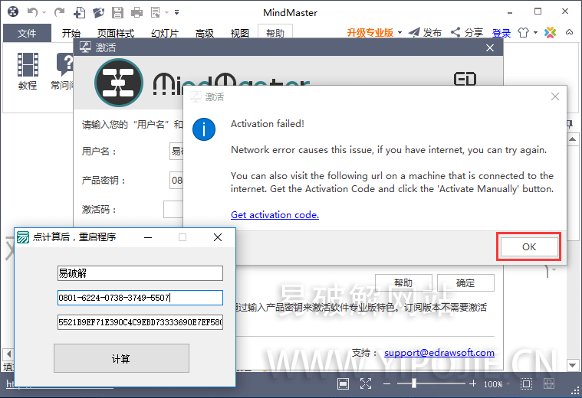
Task: Click the 帮助 button in activation window
Action: (x=403, y=282)
